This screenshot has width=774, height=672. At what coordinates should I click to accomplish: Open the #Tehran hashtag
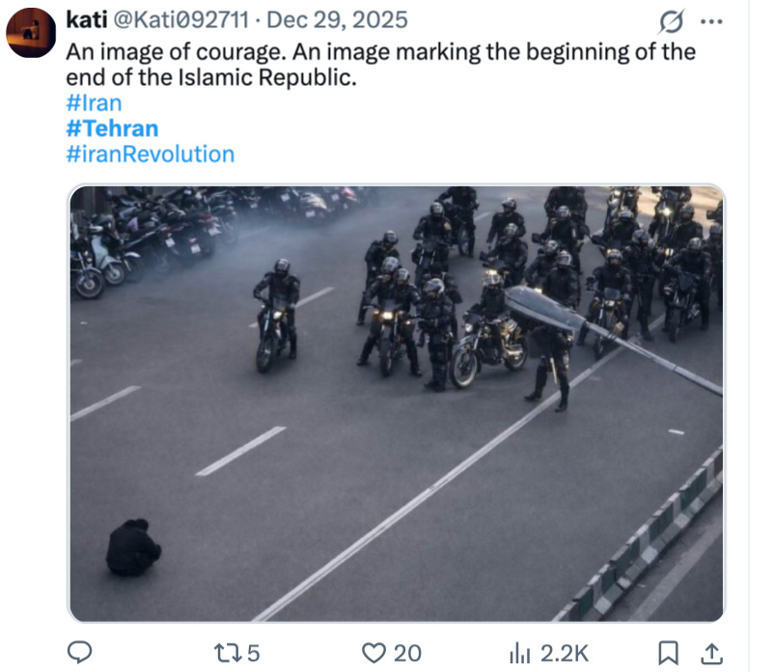pos(112,128)
